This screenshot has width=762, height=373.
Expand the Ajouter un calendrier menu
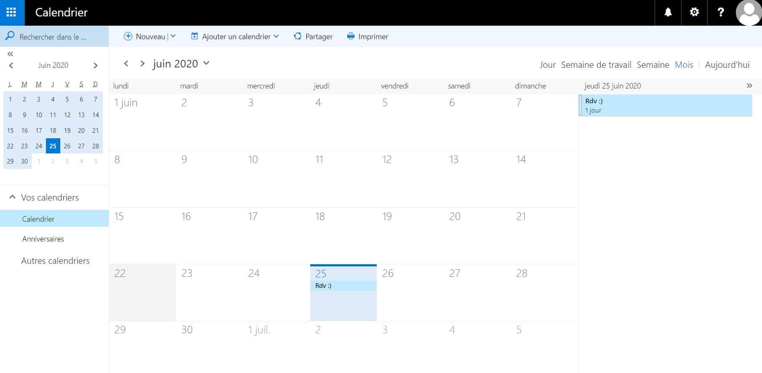(276, 36)
